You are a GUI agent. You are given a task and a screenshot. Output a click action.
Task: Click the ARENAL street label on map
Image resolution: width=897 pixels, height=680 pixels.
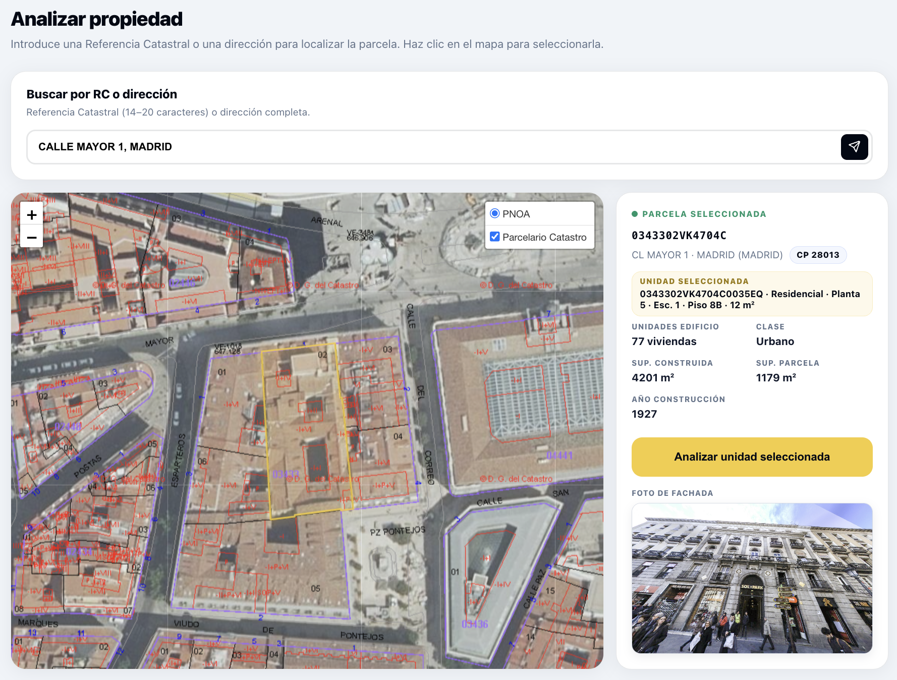(x=326, y=221)
